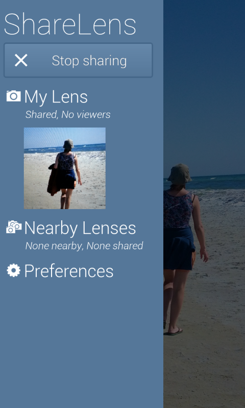245x408 pixels.
Task: Tap the My Lens camera icon
Action: click(14, 96)
